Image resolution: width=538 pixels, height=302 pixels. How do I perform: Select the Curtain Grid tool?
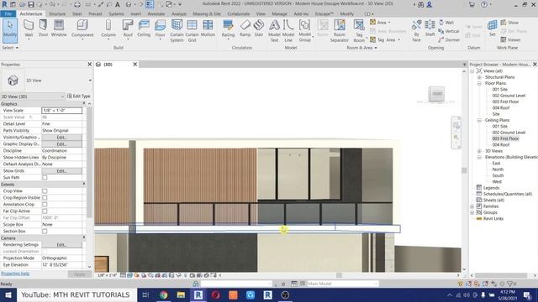[192, 30]
